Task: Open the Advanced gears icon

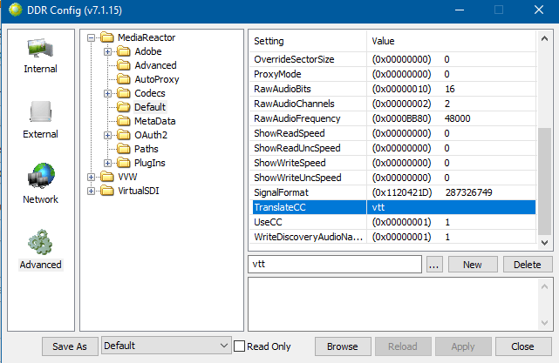Action: point(40,242)
